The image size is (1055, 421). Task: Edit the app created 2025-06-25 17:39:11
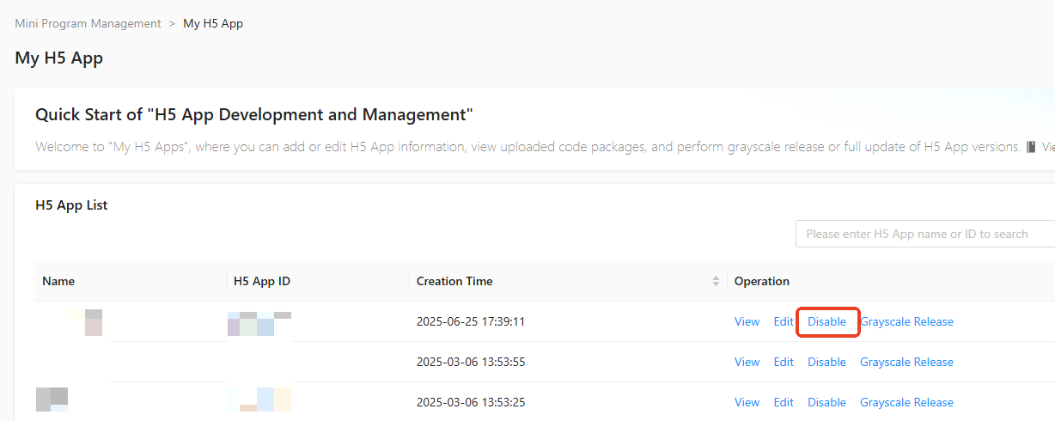tap(784, 321)
